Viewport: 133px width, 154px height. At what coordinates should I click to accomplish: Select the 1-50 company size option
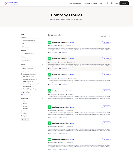click(21, 101)
